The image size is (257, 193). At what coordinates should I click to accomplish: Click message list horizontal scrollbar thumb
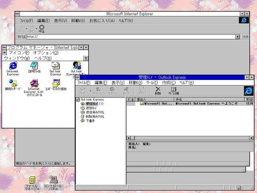133,138
